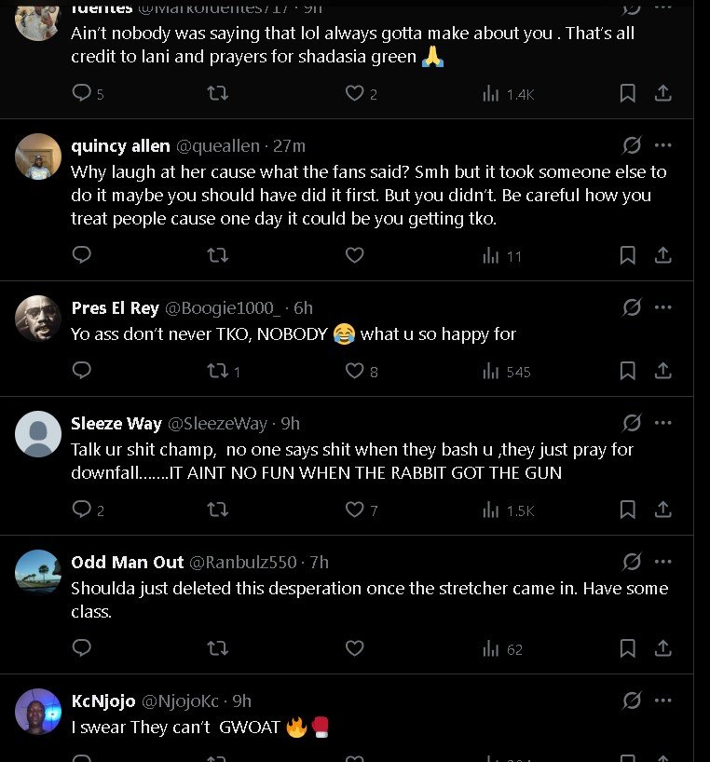Screen dimensions: 710x762
Task: Repost Pres El Rey's tweet
Action: pos(217,371)
